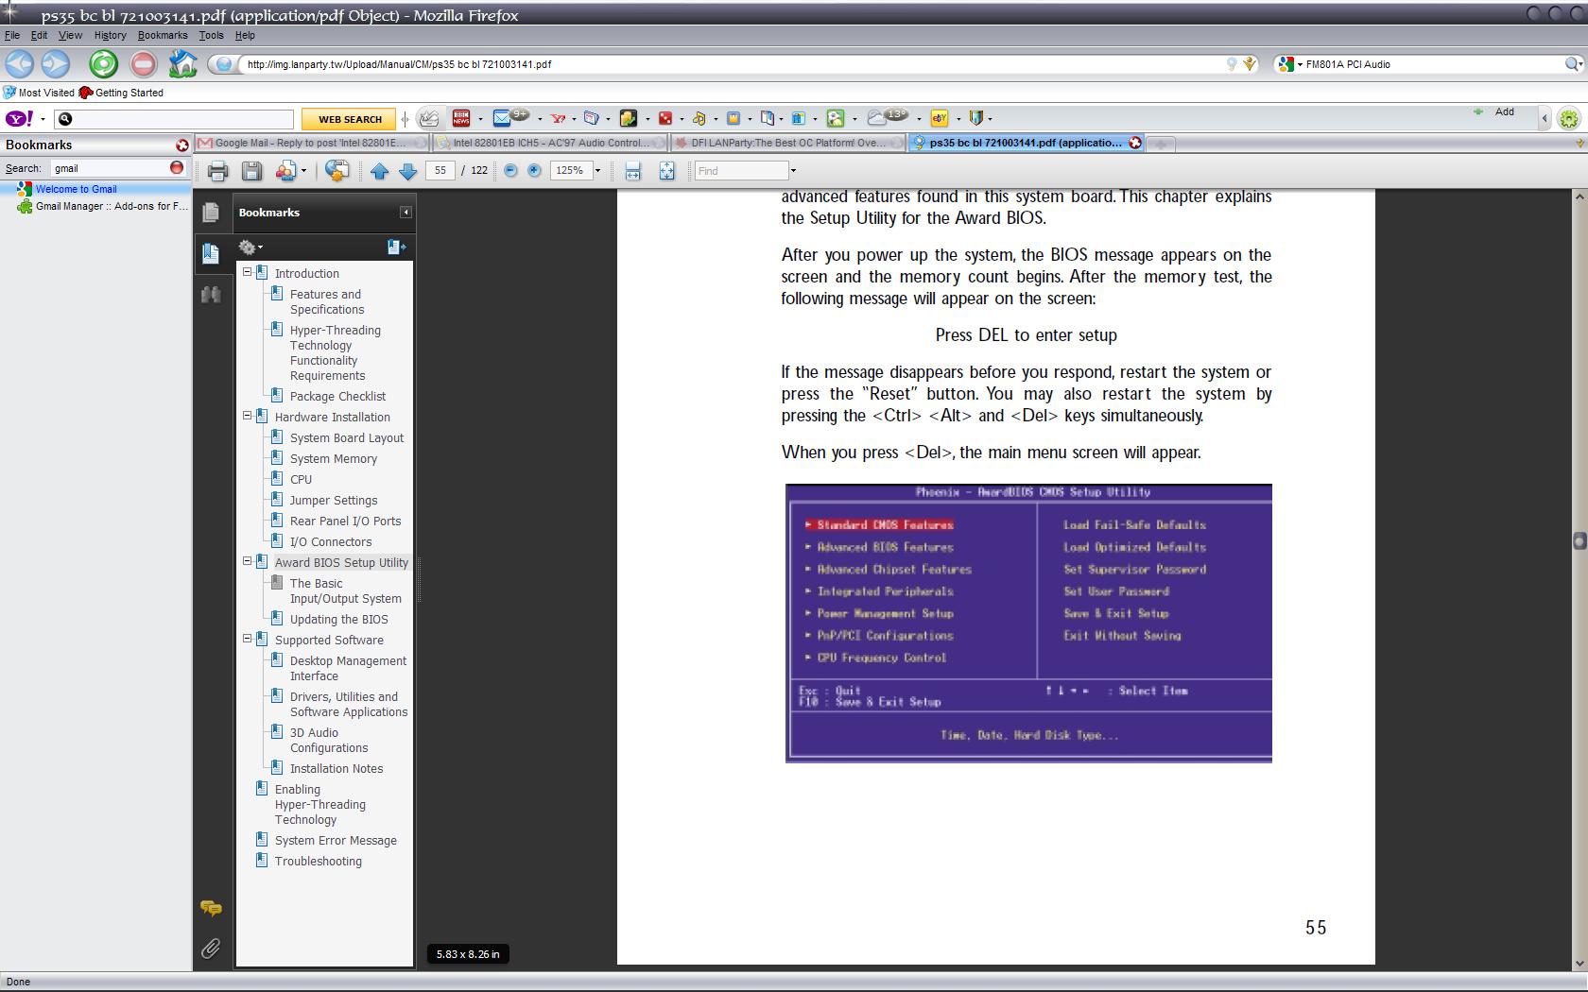The width and height of the screenshot is (1588, 992).
Task: Fit one full page to window
Action: click(666, 171)
